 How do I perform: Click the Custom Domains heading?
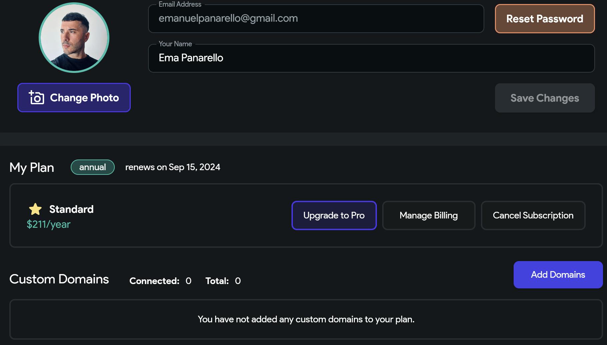pos(59,279)
